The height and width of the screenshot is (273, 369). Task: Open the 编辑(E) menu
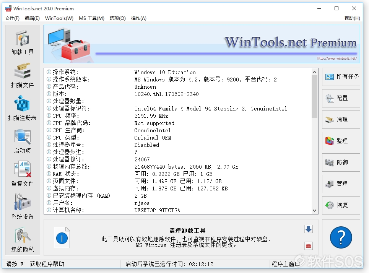(32, 18)
